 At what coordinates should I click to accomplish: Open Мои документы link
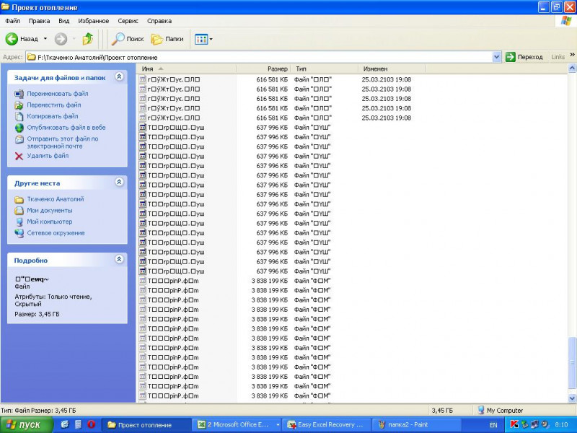[x=49, y=211]
